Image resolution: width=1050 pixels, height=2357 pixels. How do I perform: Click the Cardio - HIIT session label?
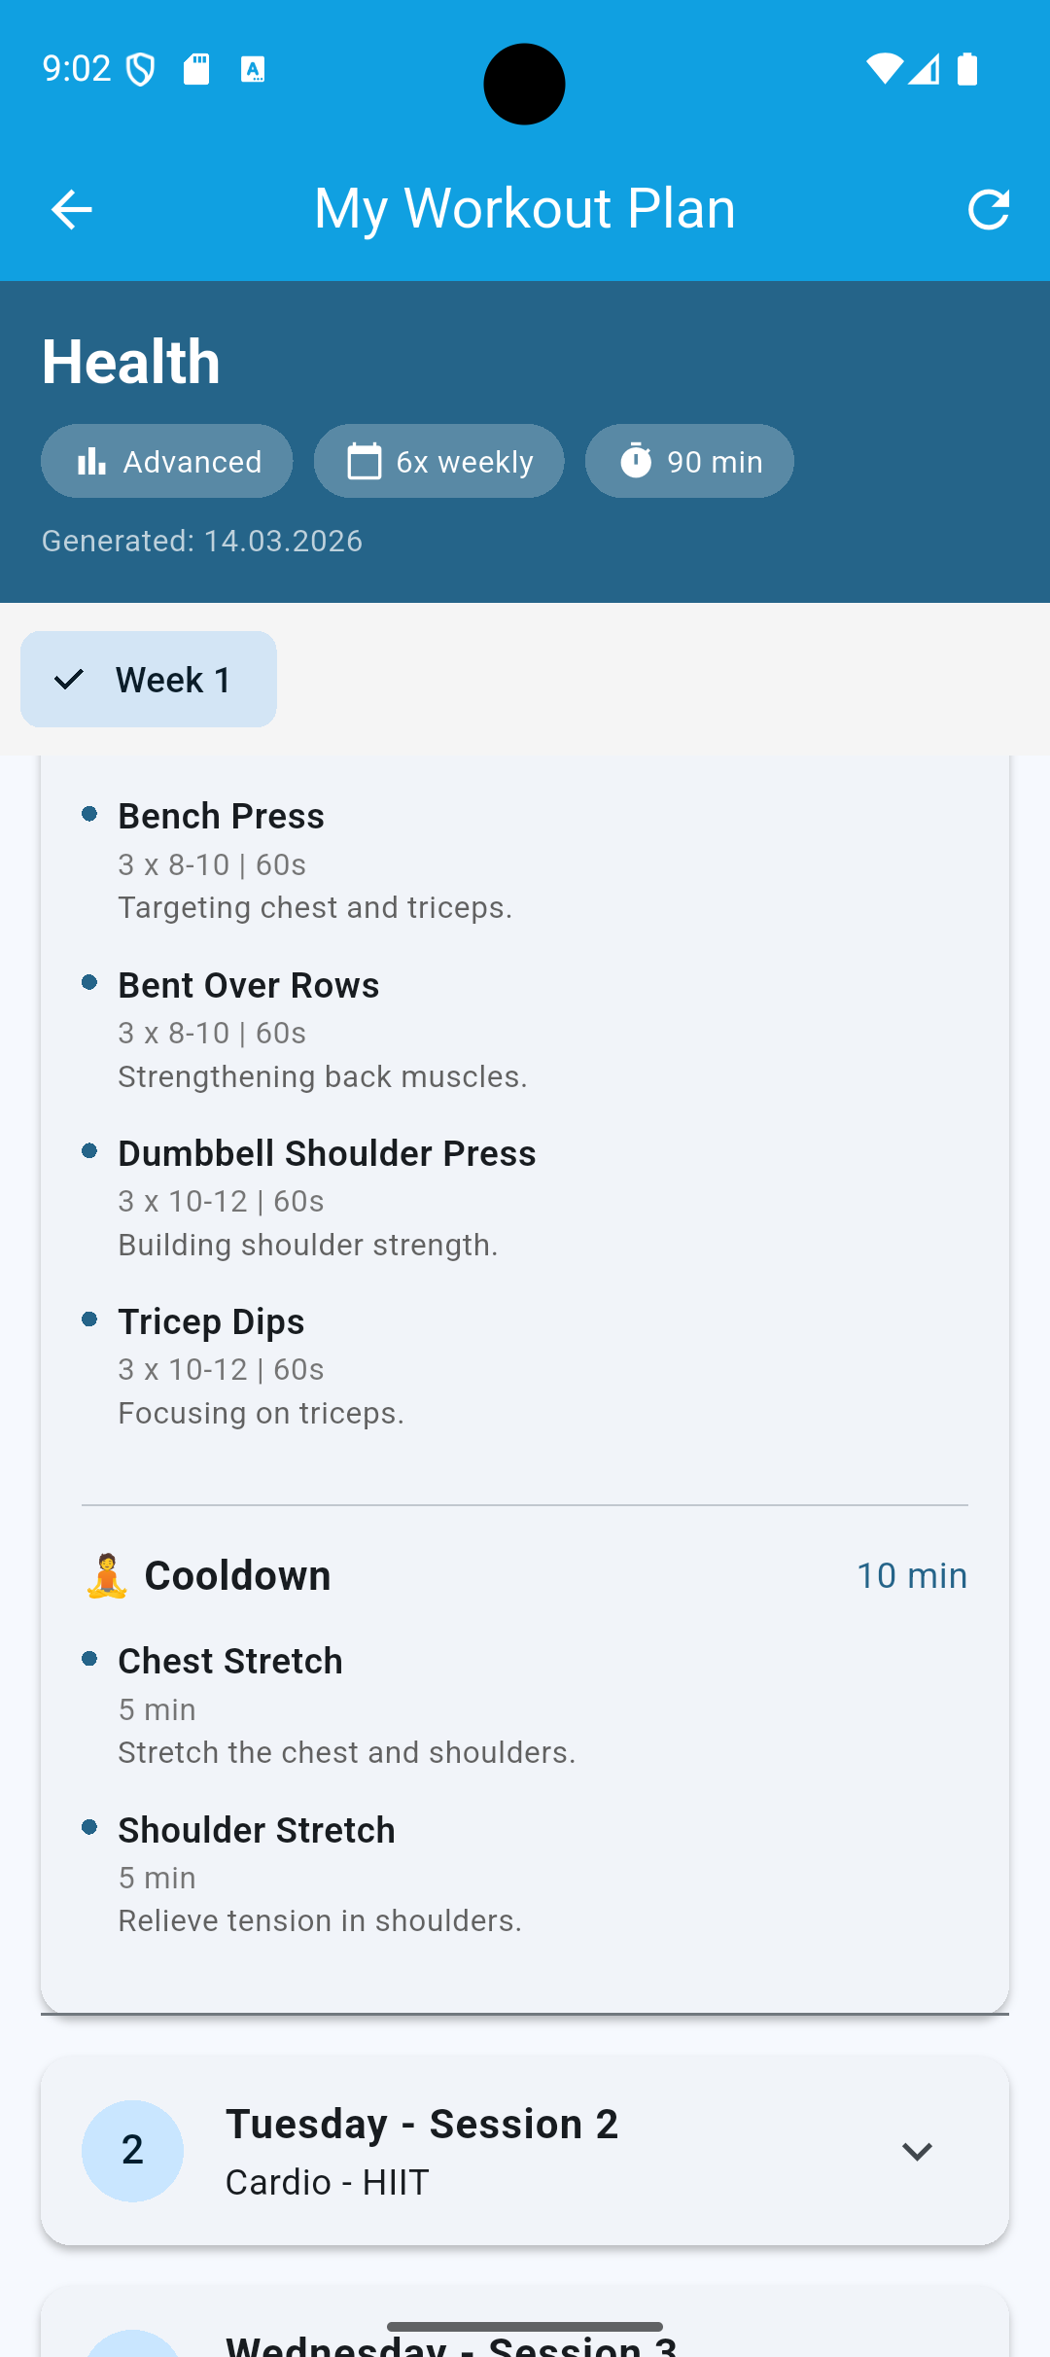(x=327, y=2181)
